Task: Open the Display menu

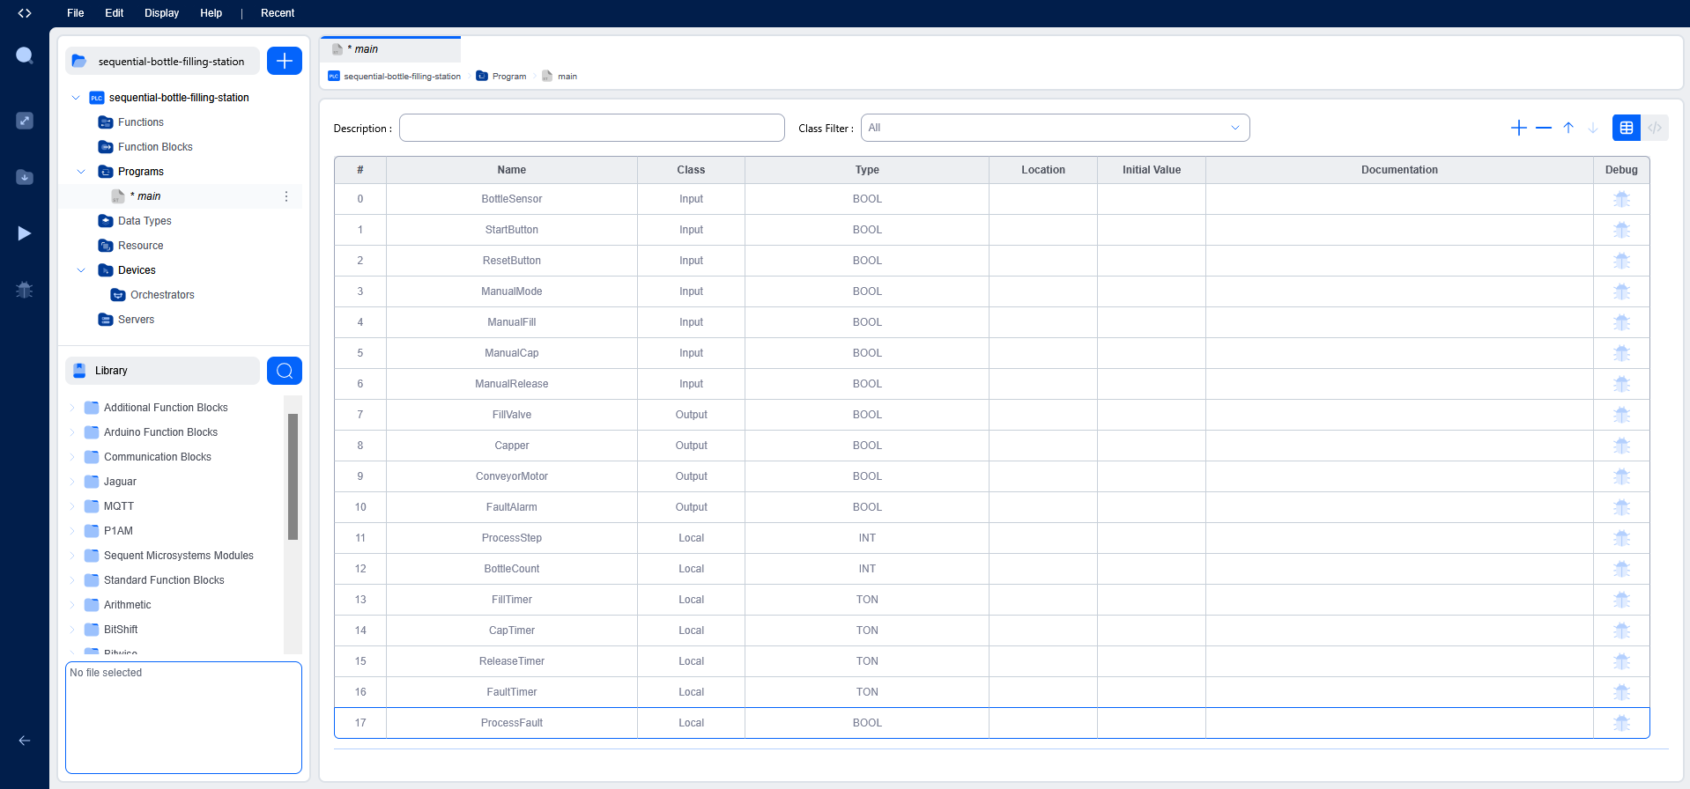Action: (x=162, y=13)
